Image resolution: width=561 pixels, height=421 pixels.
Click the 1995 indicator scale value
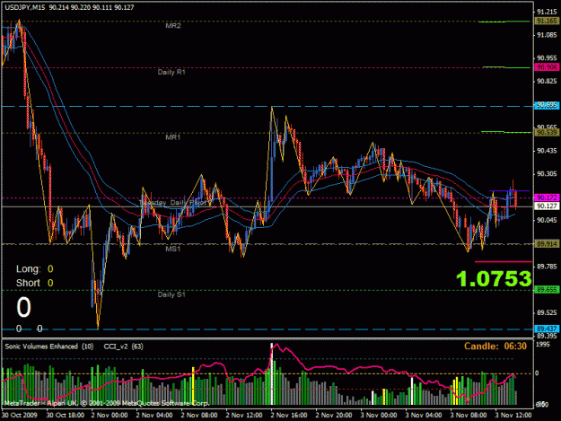[x=543, y=345]
